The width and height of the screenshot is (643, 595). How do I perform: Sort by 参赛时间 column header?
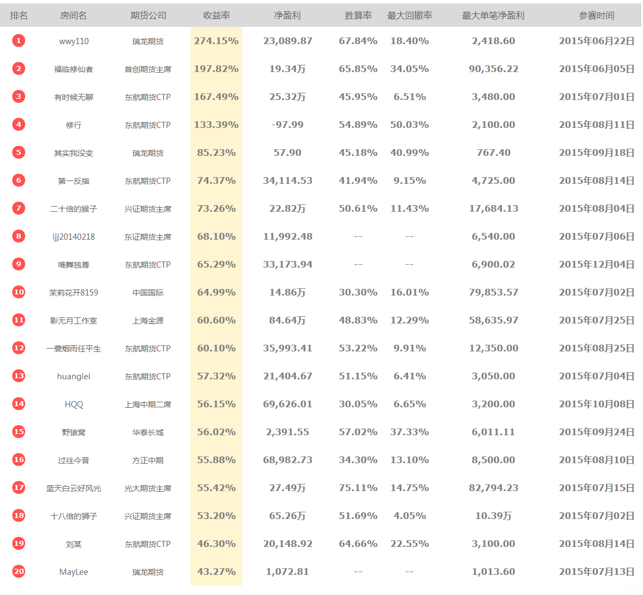pos(597,16)
